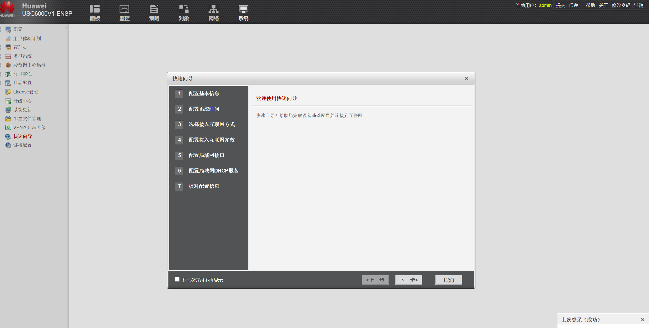Viewport: 649px width, 328px height.
Task: Expand the 日志配置 tree node
Action: click(x=1, y=83)
